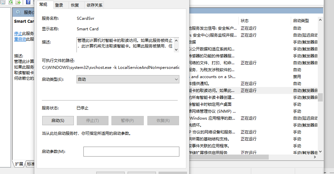Select the row 取事件关联的应用程序。

[x=254, y=146]
